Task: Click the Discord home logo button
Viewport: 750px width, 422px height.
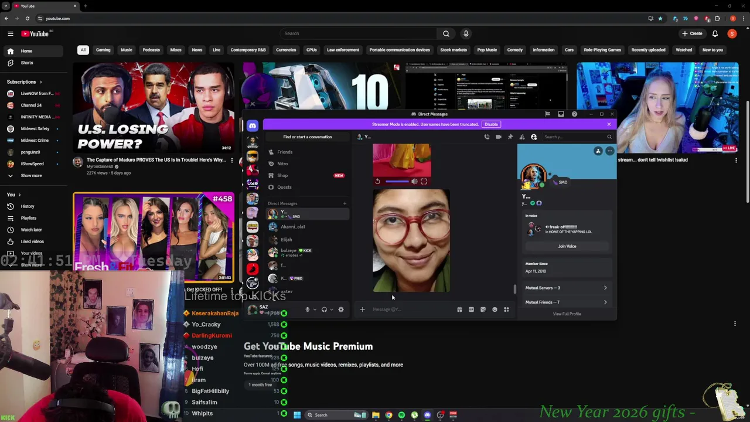Action: pyautogui.click(x=253, y=125)
